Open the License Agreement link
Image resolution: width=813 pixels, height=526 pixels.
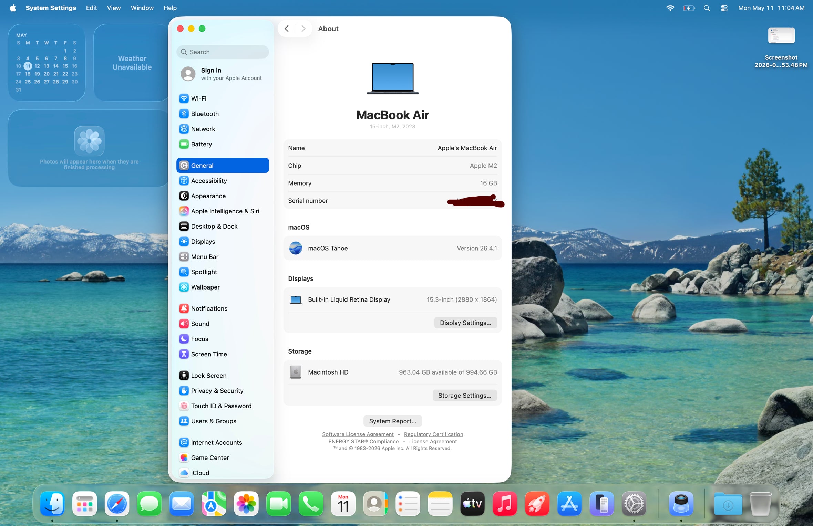coord(433,441)
